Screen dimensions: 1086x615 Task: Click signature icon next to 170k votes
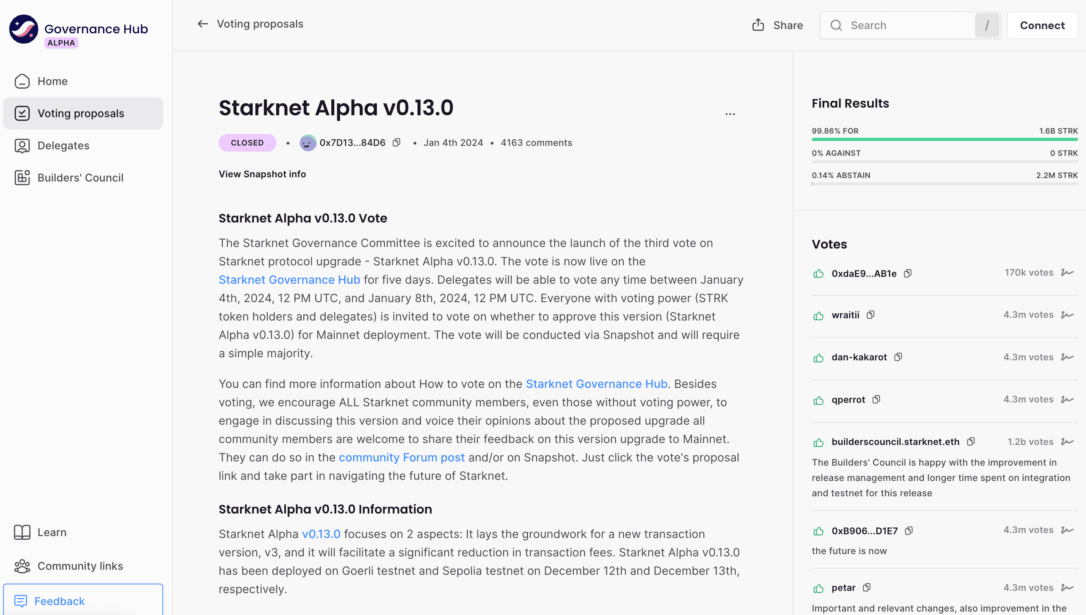click(1067, 272)
